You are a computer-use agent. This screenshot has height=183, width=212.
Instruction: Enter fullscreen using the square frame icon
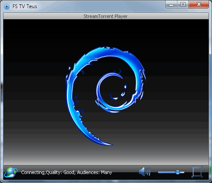point(197,172)
